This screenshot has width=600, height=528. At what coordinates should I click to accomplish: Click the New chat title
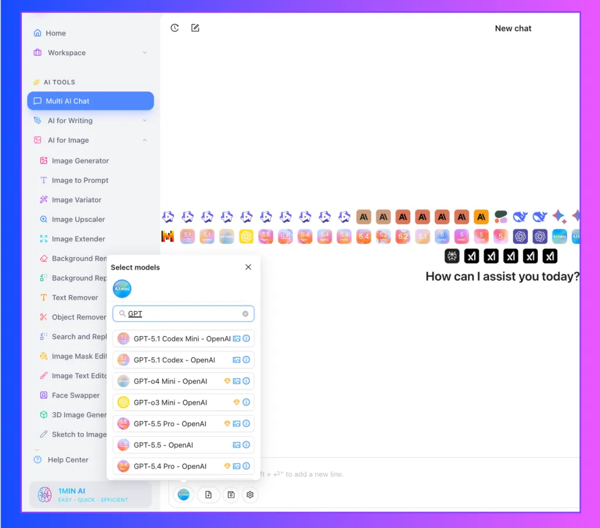click(x=513, y=28)
